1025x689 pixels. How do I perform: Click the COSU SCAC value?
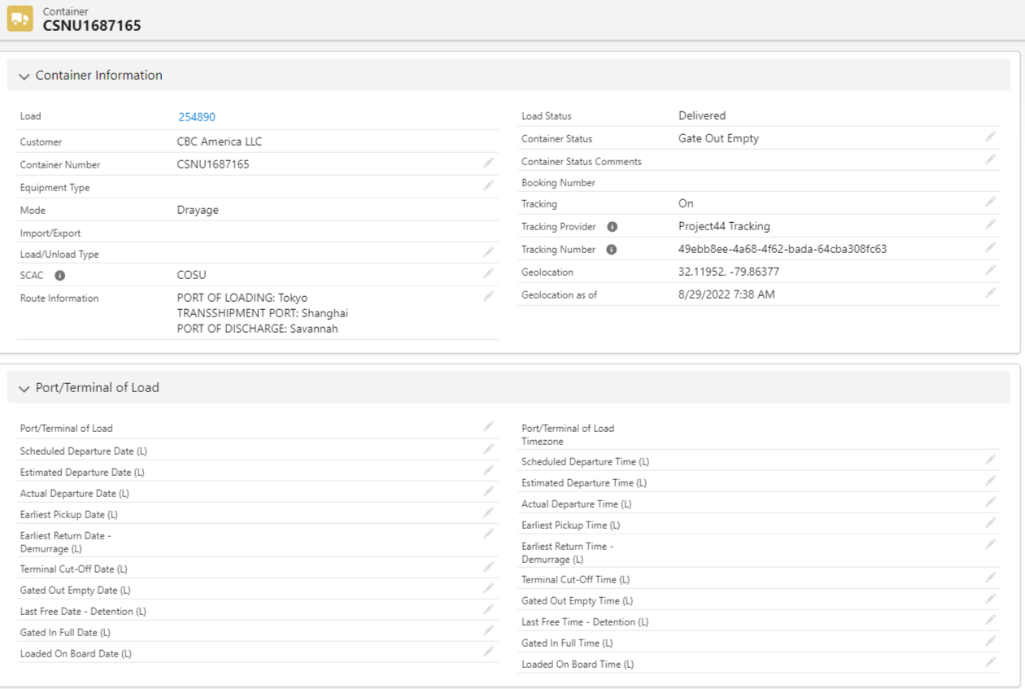[192, 275]
